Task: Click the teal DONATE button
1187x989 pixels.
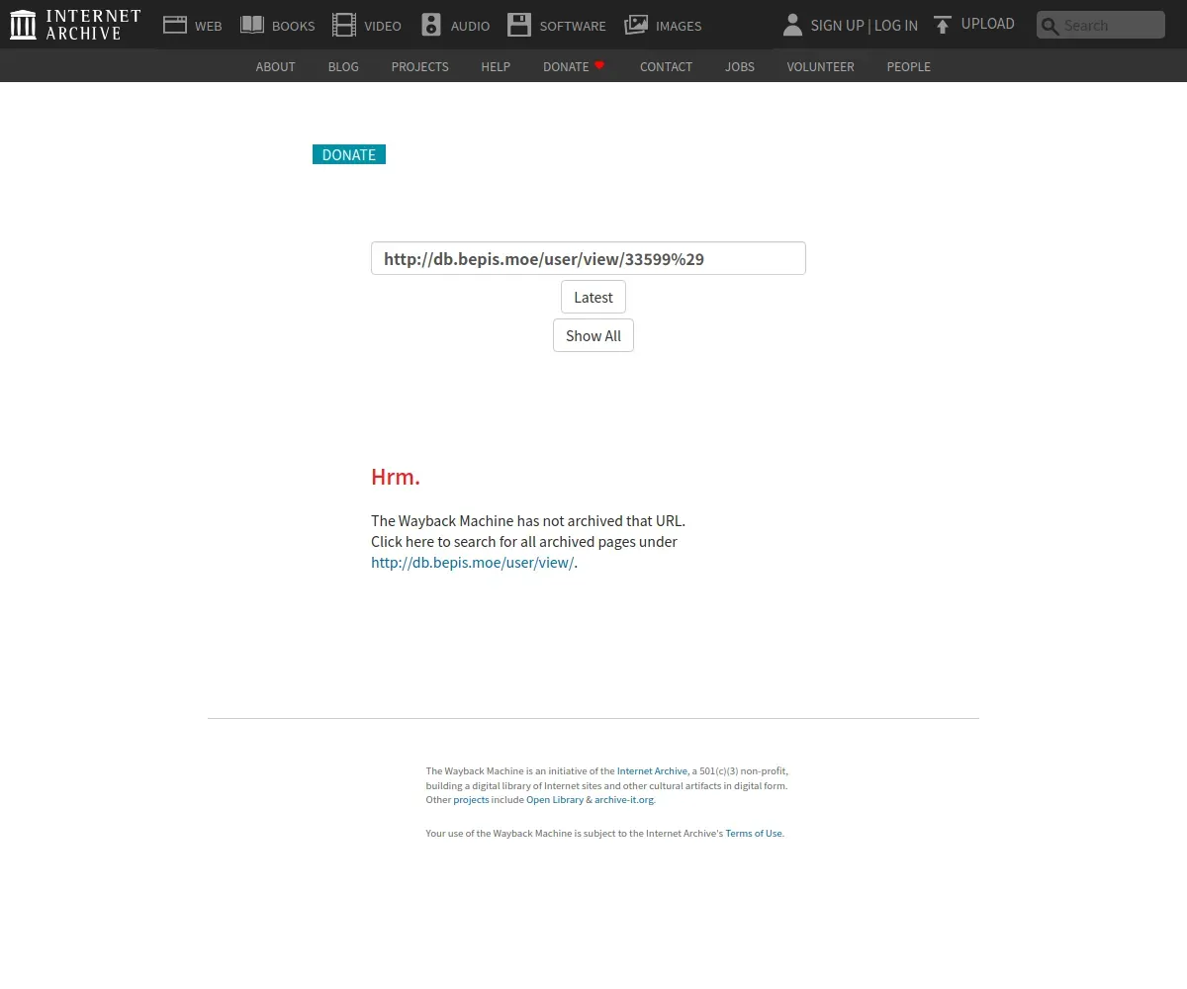Action: (x=349, y=154)
